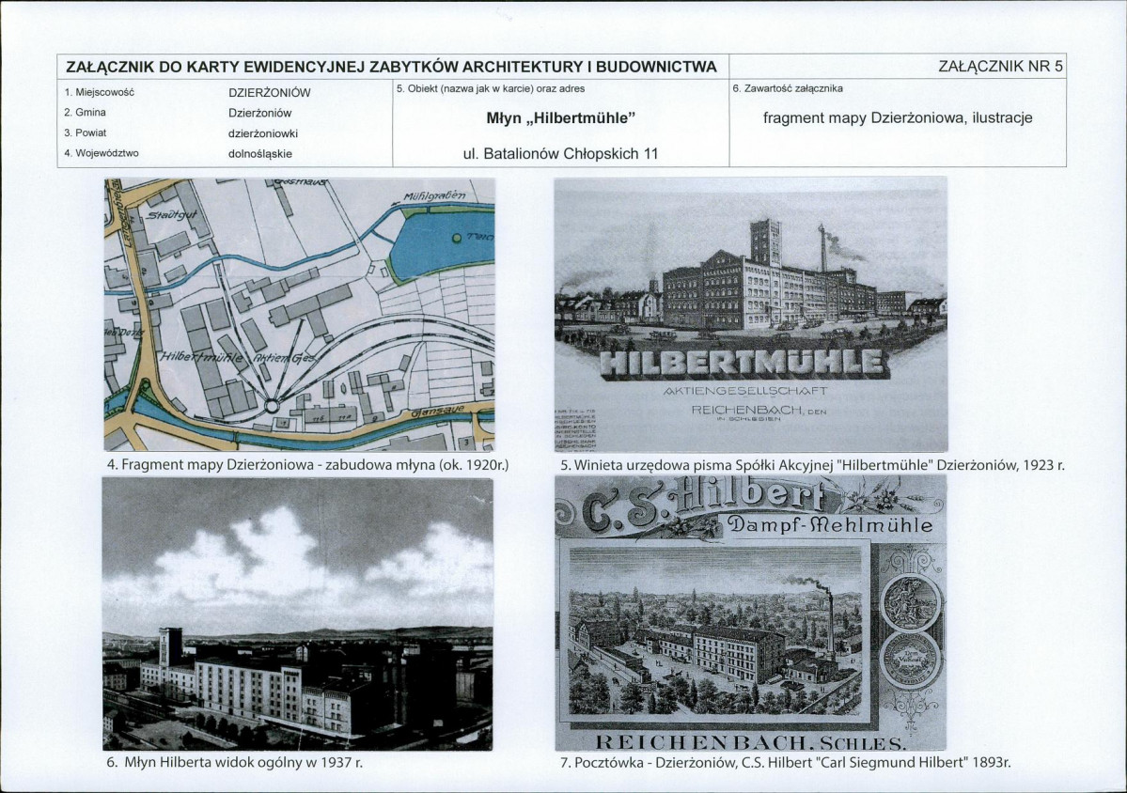Click the value 'dzierżoniowki'
Screen dimensions: 1127x793
(x=263, y=133)
